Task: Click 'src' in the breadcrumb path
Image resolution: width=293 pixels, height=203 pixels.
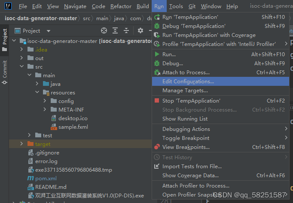Action: click(86, 18)
